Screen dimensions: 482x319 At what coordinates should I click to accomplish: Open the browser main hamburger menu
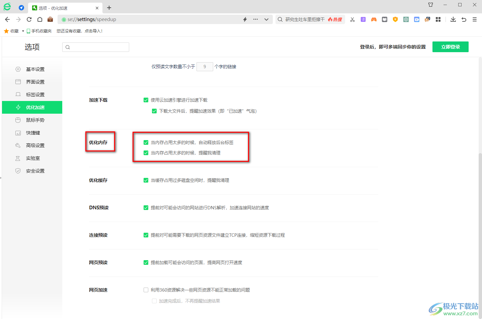pos(475,19)
